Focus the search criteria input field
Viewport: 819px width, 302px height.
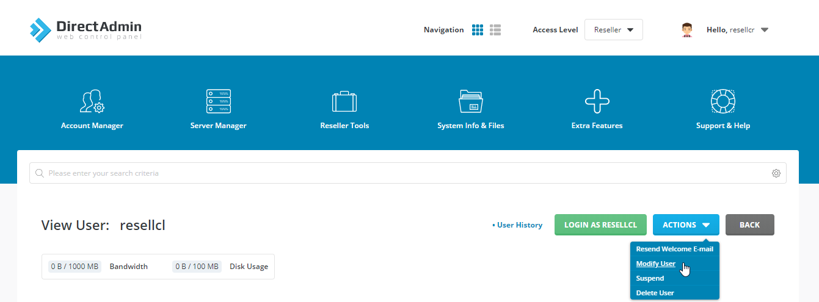click(x=408, y=173)
